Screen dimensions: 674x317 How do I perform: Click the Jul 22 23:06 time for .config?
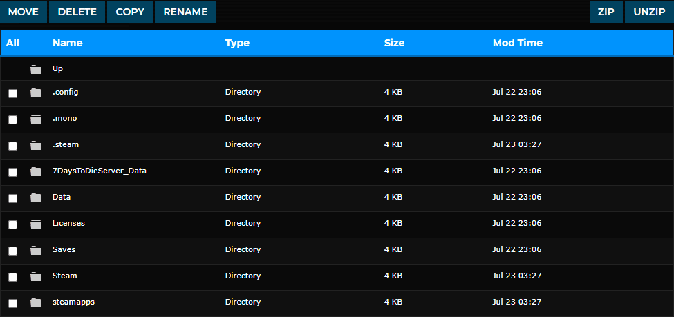(x=516, y=92)
